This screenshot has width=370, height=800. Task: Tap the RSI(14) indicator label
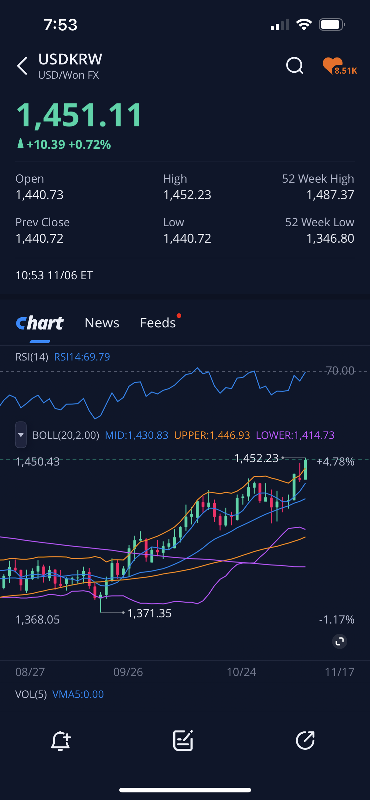tap(32, 357)
